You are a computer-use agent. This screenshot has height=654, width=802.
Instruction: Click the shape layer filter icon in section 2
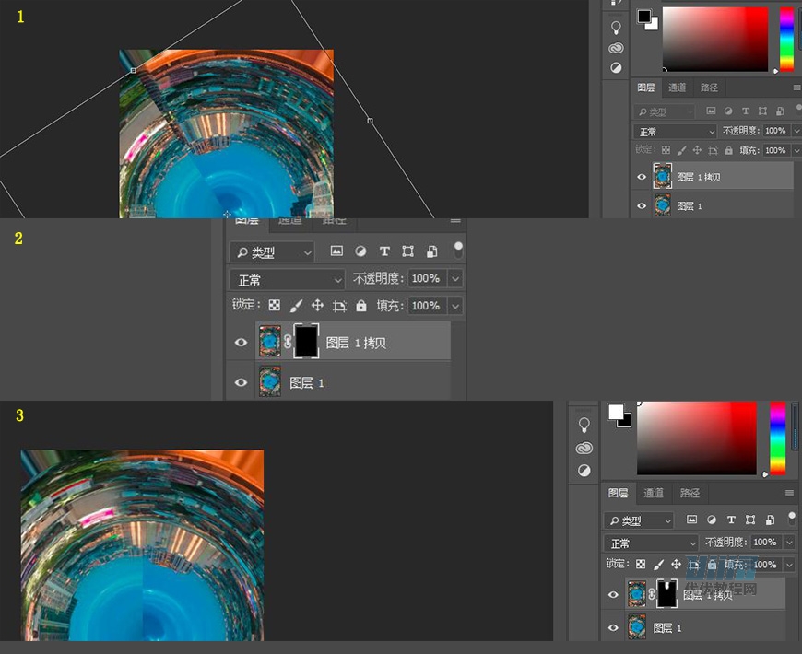point(408,251)
